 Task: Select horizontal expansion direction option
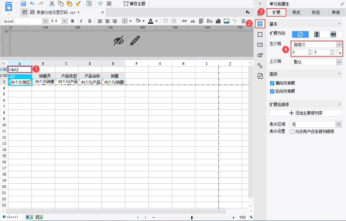click(333, 34)
